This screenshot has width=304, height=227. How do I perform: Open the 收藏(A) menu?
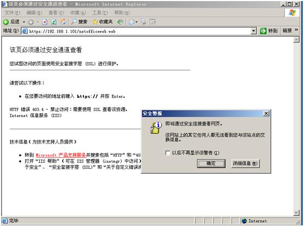(x=78, y=13)
